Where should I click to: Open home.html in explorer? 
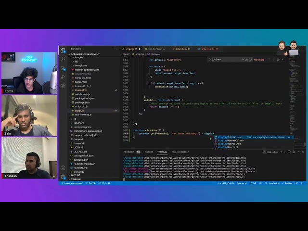[81, 82]
